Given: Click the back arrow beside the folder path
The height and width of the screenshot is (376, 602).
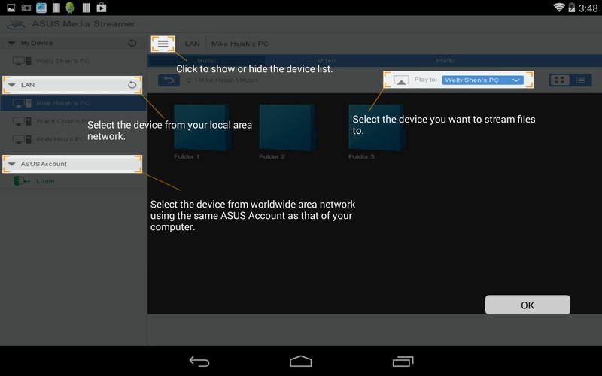Looking at the screenshot, I should (x=168, y=80).
